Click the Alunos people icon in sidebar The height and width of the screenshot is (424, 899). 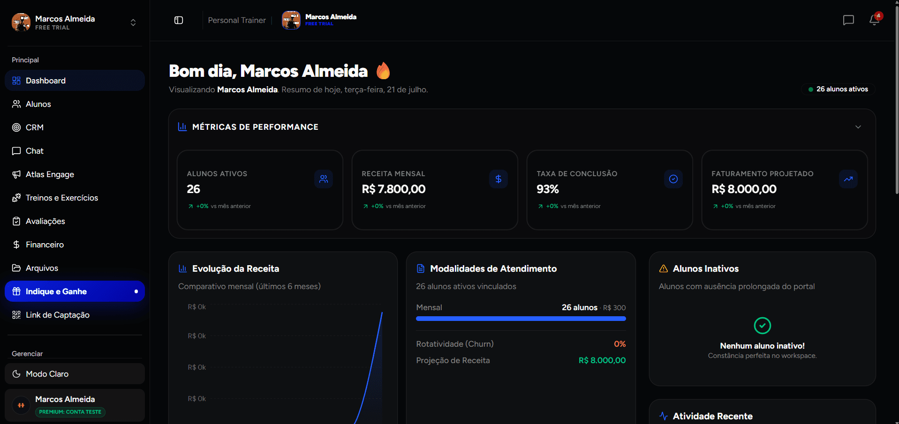[x=16, y=104]
